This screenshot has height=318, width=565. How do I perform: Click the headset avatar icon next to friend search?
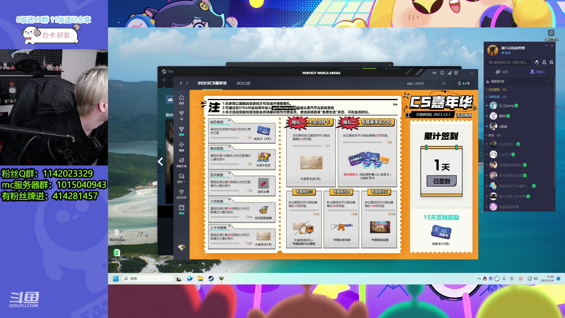pos(537,62)
